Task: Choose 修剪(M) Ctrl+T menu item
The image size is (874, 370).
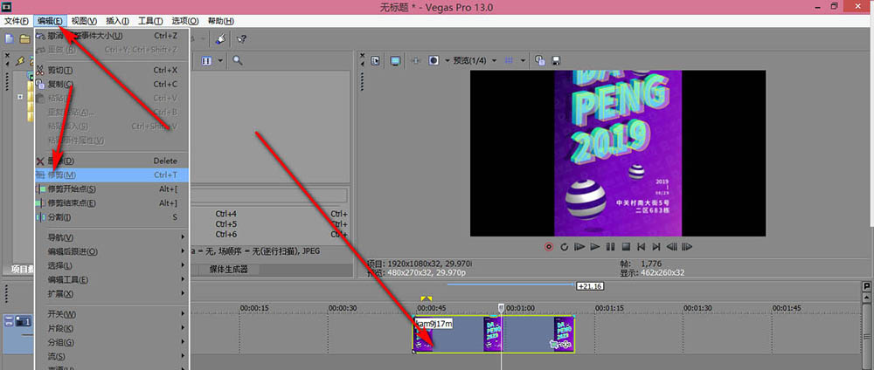Action: tap(112, 175)
